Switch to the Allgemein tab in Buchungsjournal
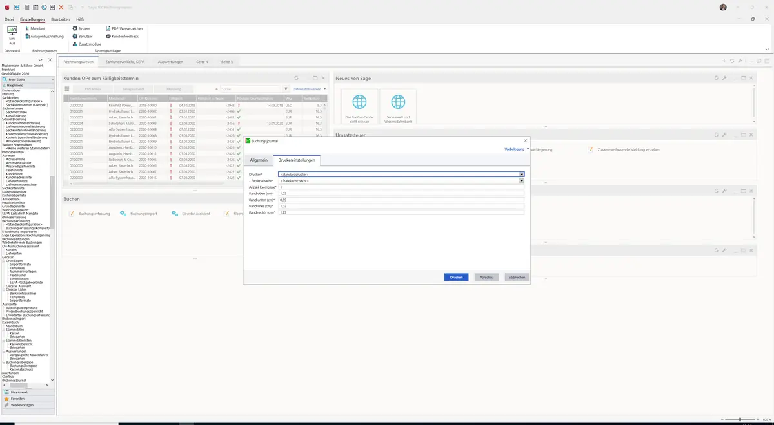Image resolution: width=774 pixels, height=425 pixels. pyautogui.click(x=259, y=160)
